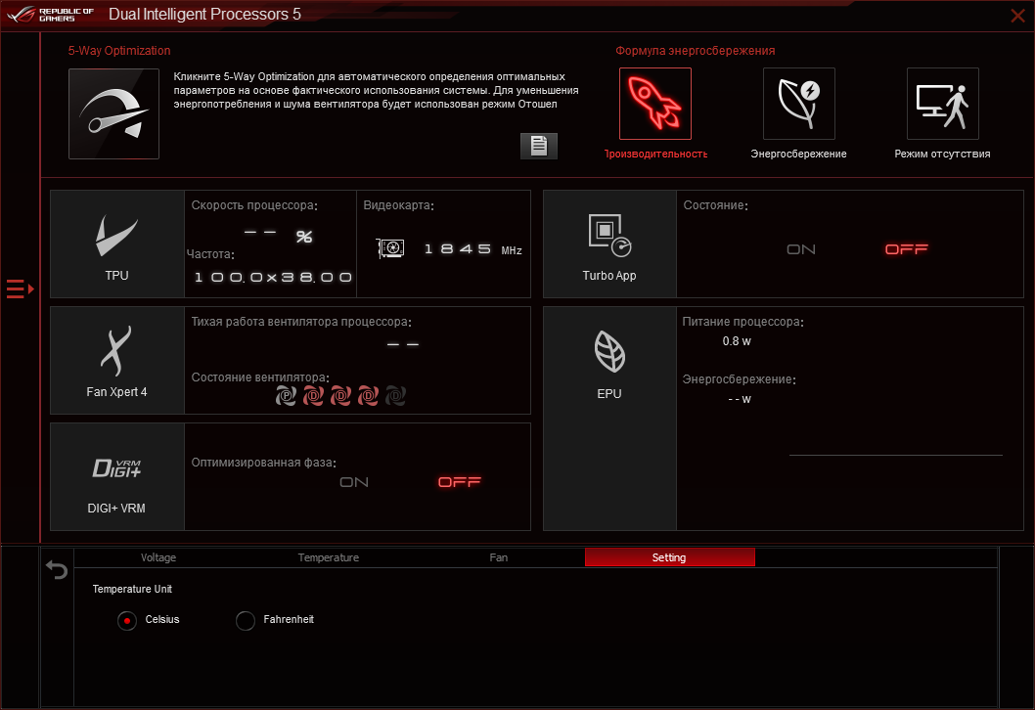
Task: Click the 5-Way Optimization heading
Action: click(119, 51)
